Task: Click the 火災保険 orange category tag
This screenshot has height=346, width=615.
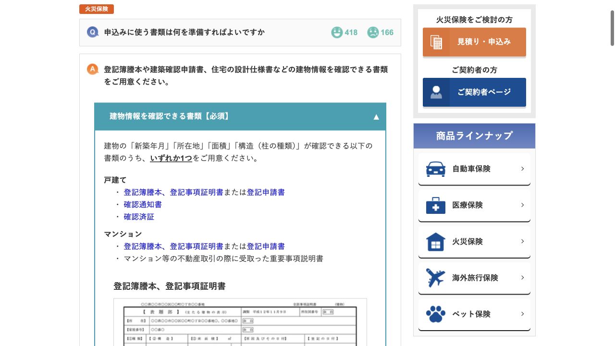Action: point(97,9)
